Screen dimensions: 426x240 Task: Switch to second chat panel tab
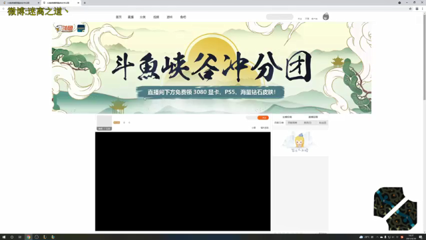coord(293,123)
